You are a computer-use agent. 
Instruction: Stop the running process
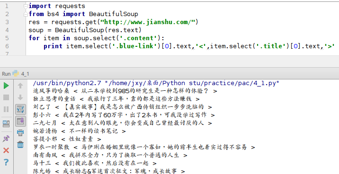(x=6, y=97)
